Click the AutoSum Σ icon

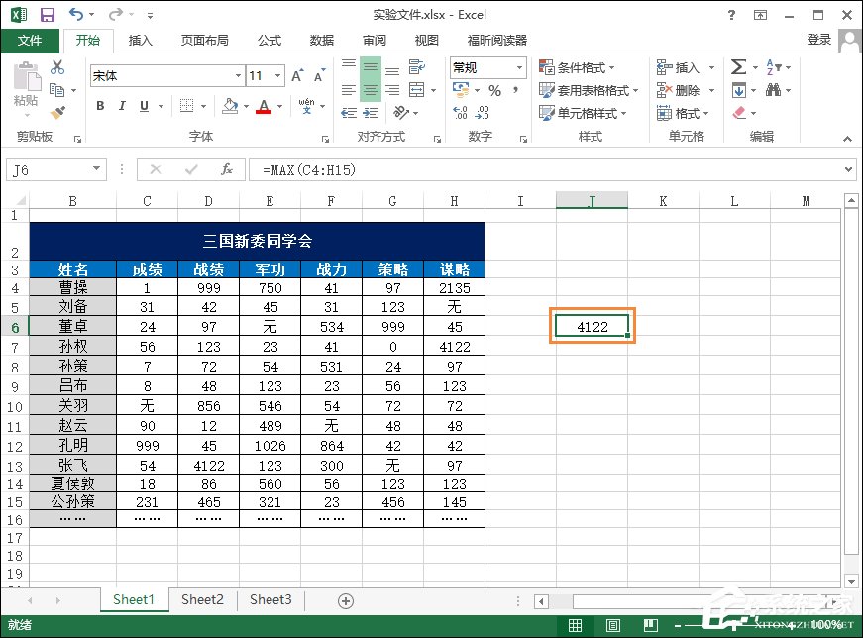(x=737, y=65)
